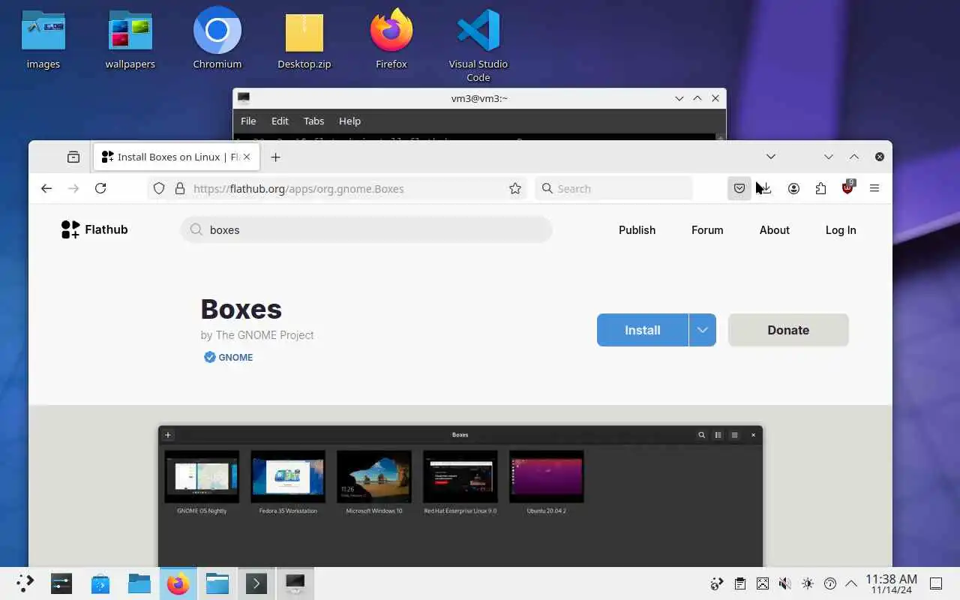Open the brightness tray icon
The height and width of the screenshot is (600, 960).
(808, 583)
